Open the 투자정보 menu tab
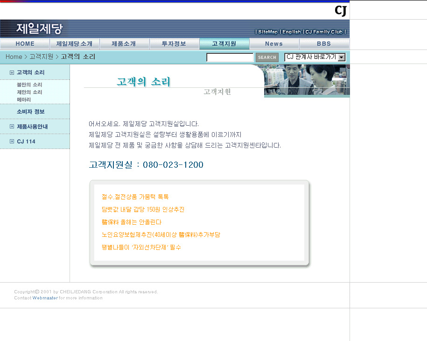 [174, 43]
